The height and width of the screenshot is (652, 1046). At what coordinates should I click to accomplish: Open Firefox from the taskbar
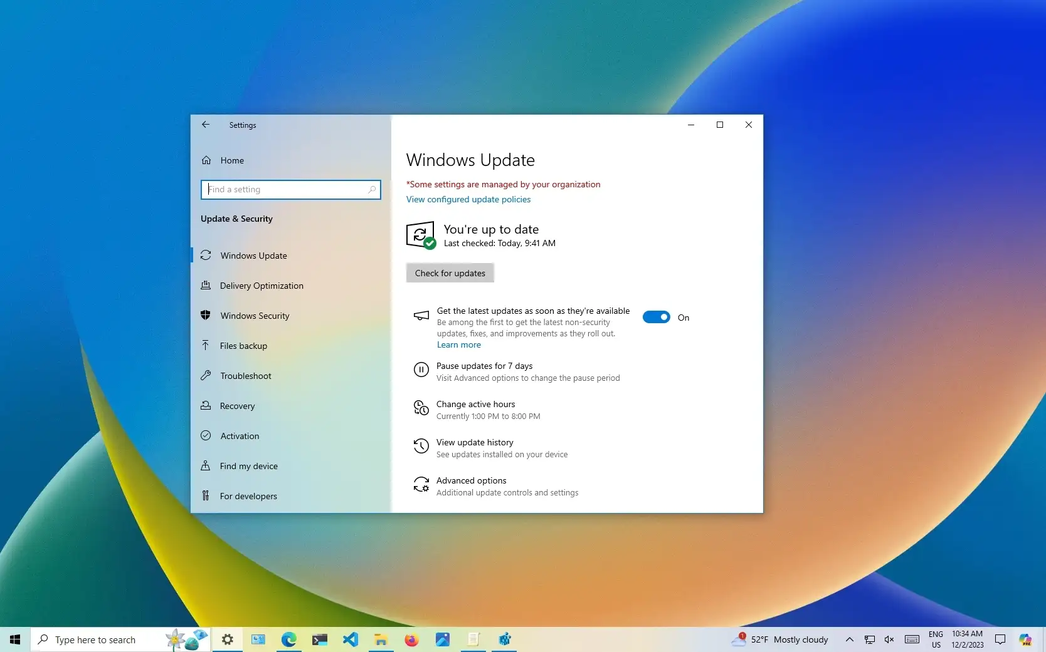[411, 639]
